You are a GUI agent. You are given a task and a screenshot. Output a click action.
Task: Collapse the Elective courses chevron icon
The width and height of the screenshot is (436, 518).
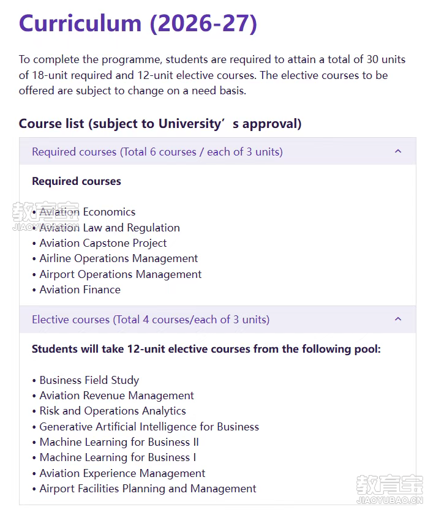(398, 319)
